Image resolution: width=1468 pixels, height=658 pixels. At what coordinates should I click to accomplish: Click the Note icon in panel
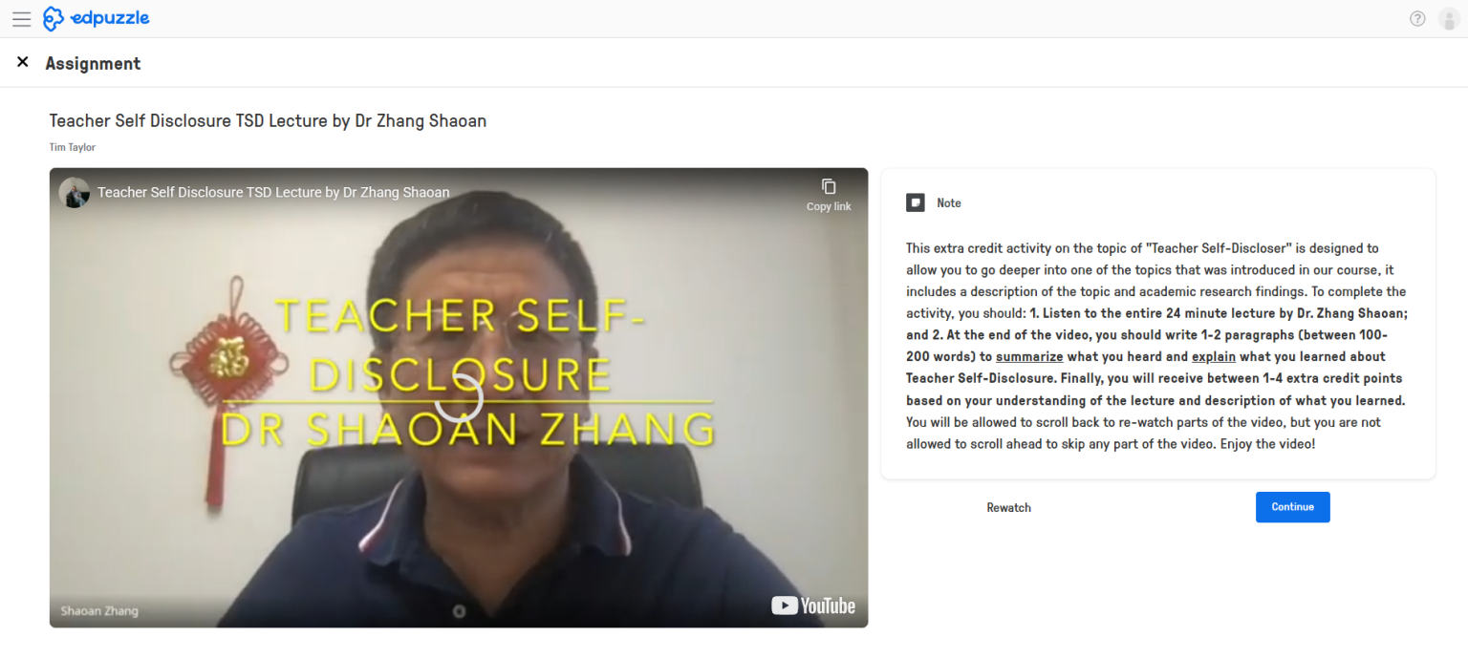[x=915, y=202]
